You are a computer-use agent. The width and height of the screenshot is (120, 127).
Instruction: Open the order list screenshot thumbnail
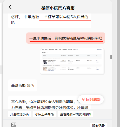click(72, 62)
